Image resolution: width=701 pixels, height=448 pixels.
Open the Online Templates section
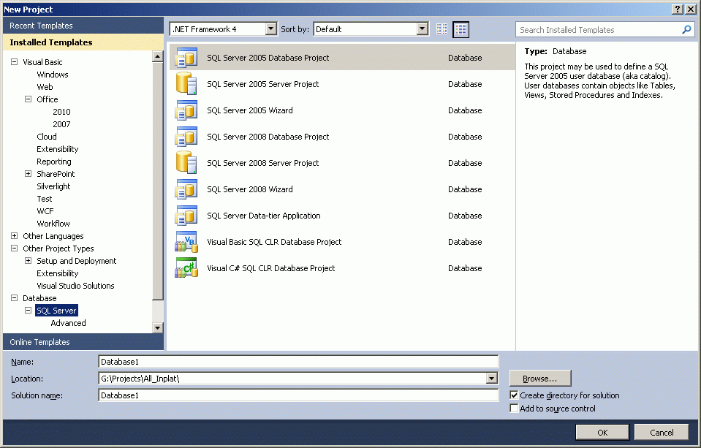[x=83, y=342]
